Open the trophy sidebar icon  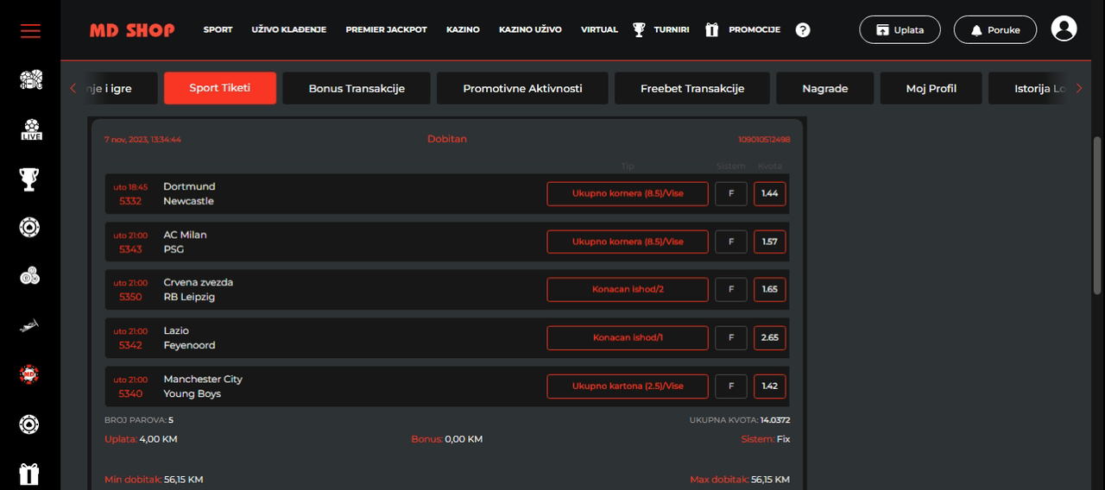(30, 179)
